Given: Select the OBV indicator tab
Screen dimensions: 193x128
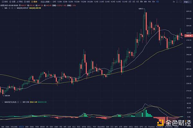Looking at the screenshot, I should (x=51, y=127).
